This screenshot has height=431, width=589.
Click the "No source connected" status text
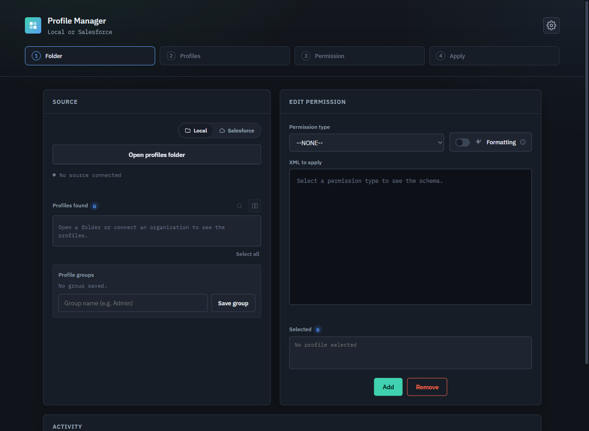tap(90, 175)
